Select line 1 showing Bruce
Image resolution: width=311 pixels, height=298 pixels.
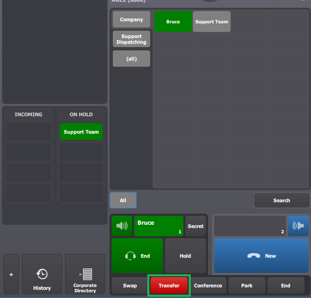(159, 226)
